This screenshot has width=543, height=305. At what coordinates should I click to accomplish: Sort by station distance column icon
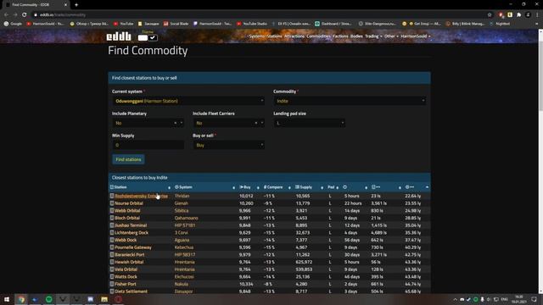(x=385, y=187)
